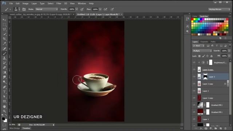This screenshot has height=131, width=233.
Task: Click the Delete layer trash icon
Action: pos(225,128)
